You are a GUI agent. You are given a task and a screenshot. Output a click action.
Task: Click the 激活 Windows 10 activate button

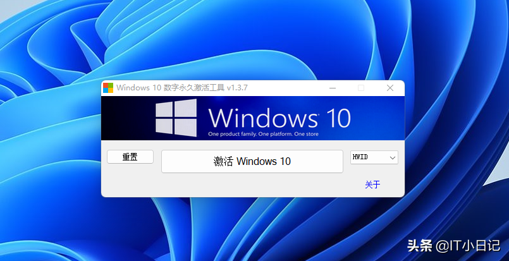(252, 161)
